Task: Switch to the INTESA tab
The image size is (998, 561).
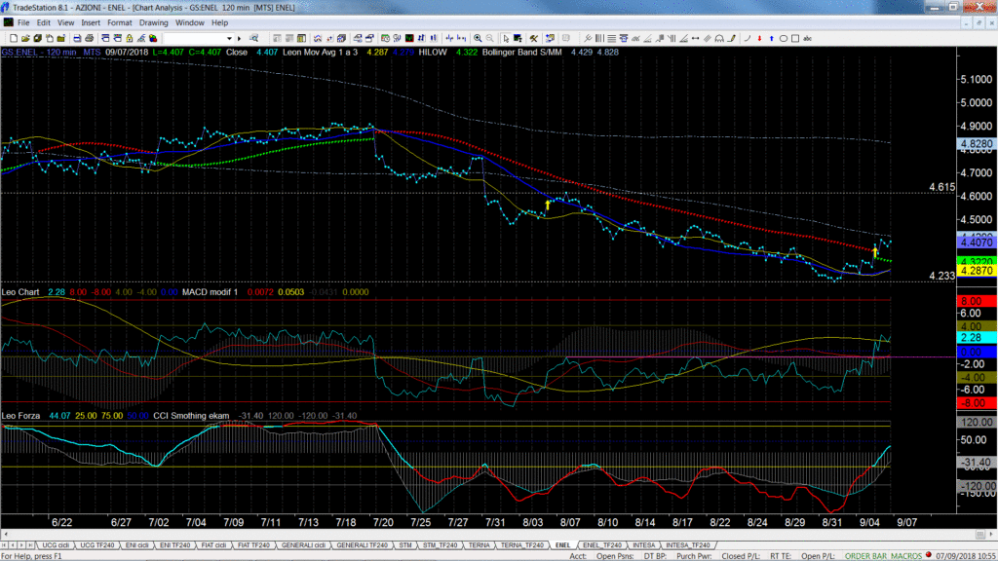Action: coord(643,545)
